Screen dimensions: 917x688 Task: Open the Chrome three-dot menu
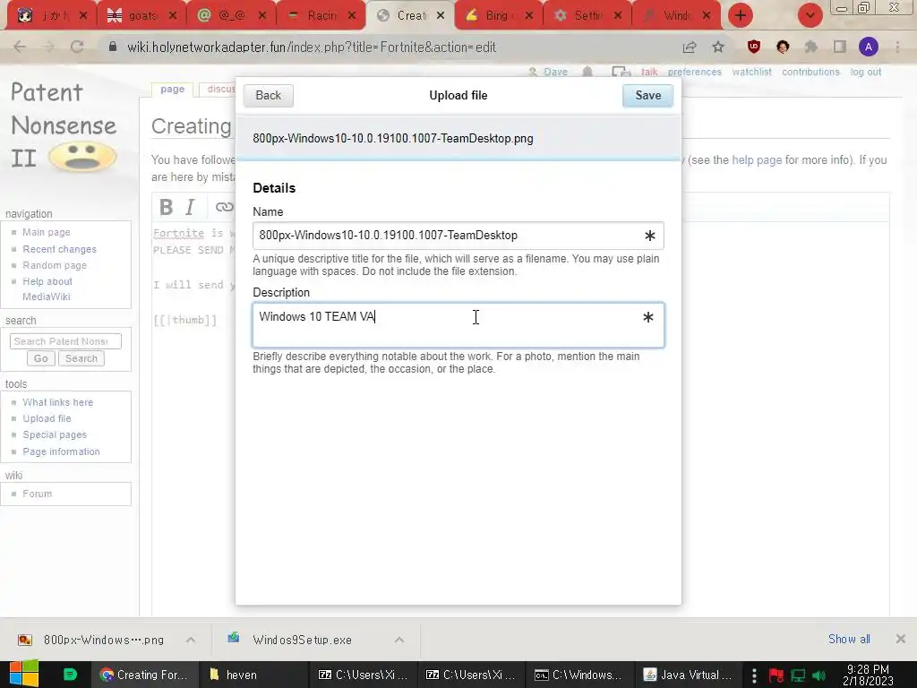pos(897,47)
